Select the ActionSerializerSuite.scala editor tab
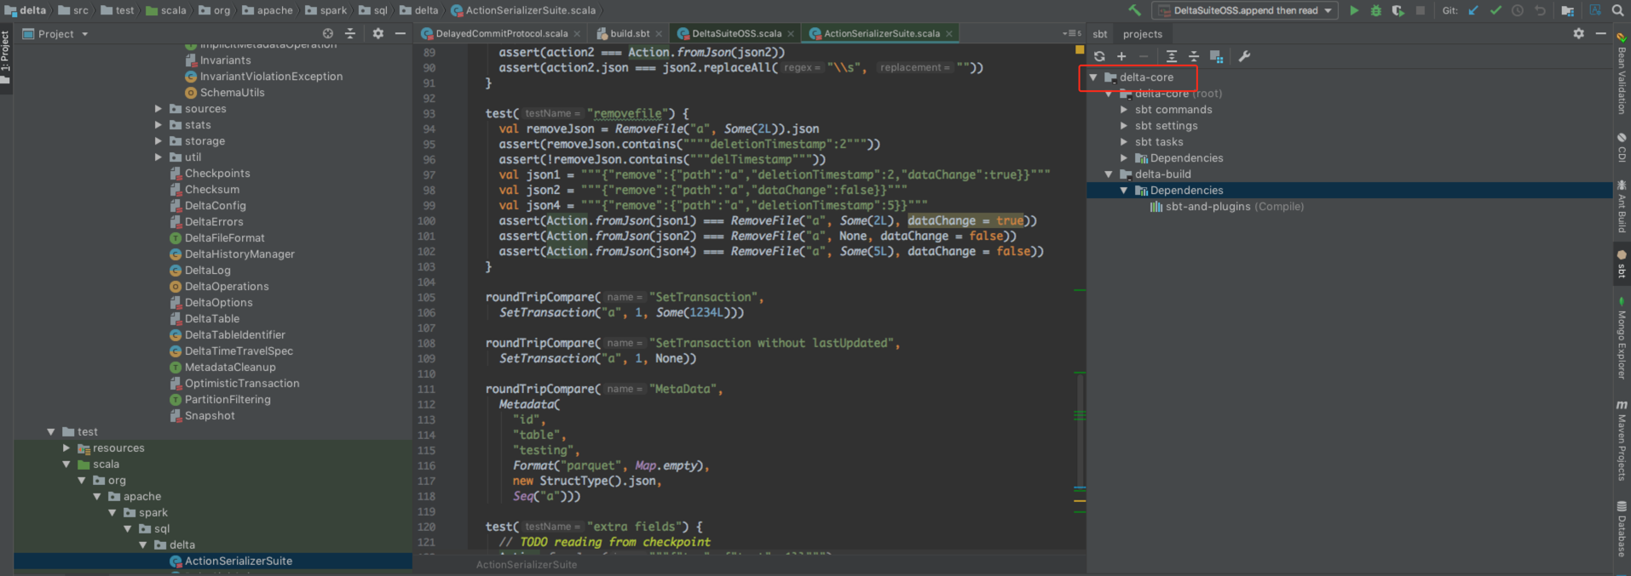Viewport: 1631px width, 576px height. click(x=882, y=34)
